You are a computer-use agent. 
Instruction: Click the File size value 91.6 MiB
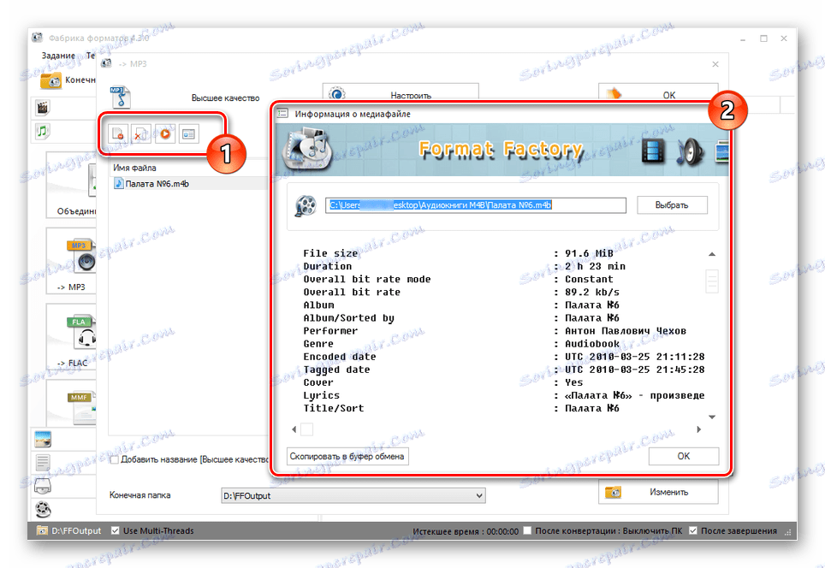tap(589, 253)
